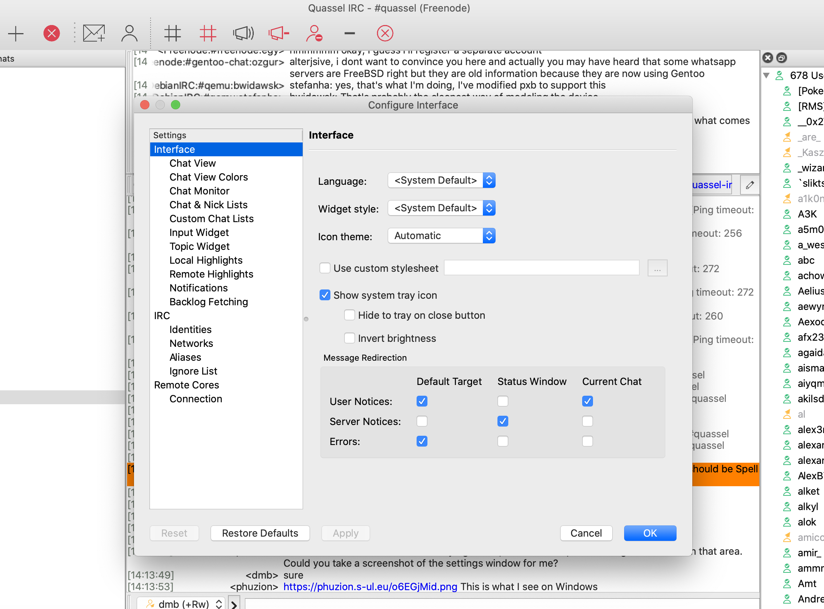Uncheck Show system tray icon
The width and height of the screenshot is (824, 609).
(325, 295)
